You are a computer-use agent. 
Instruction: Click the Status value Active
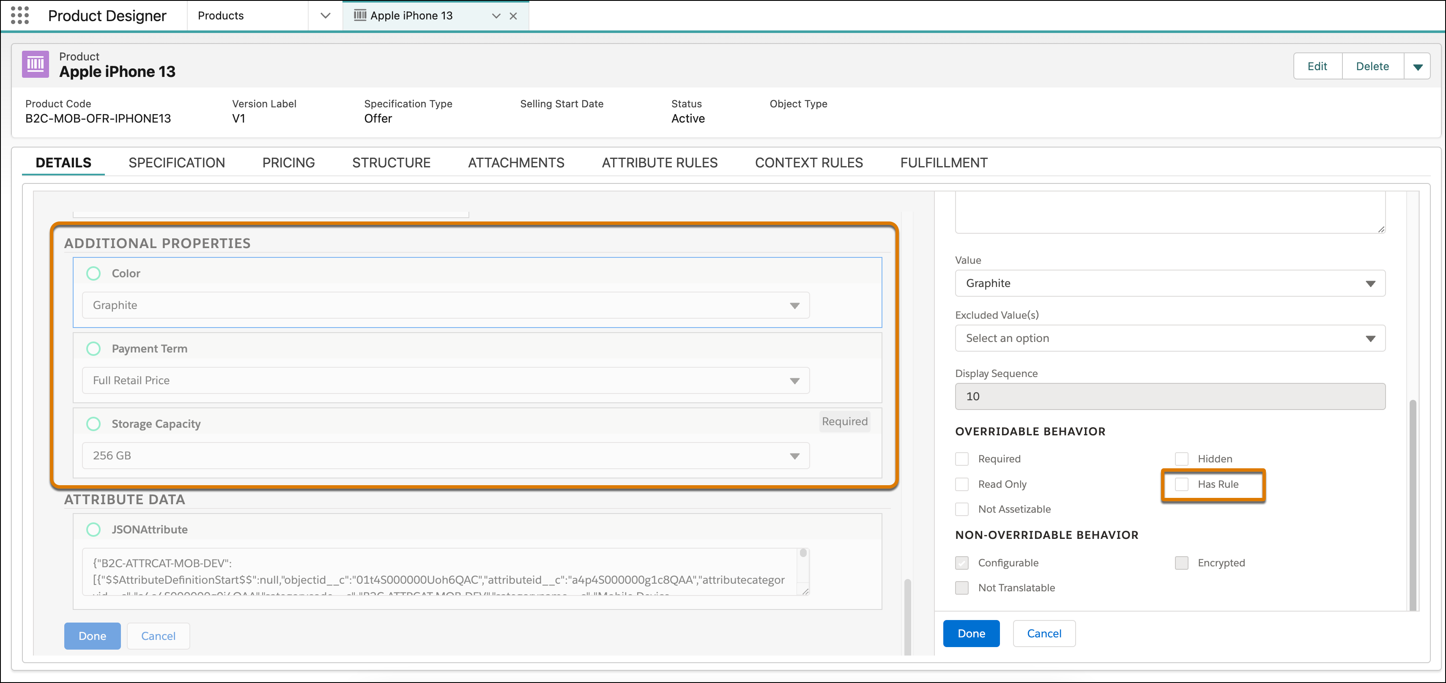687,118
